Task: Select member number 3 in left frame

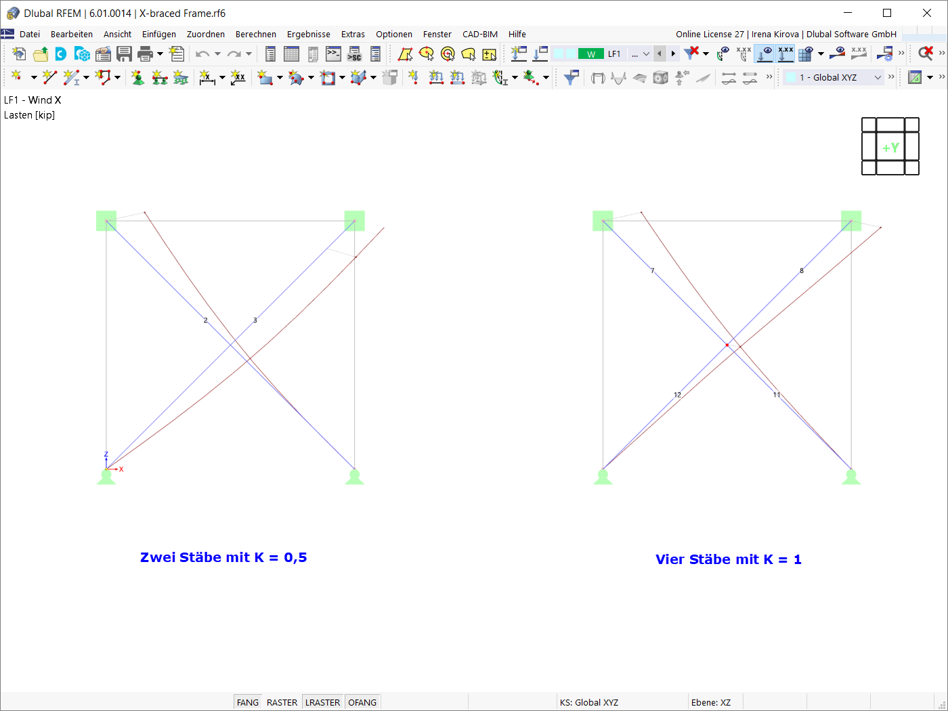Action: (x=255, y=320)
